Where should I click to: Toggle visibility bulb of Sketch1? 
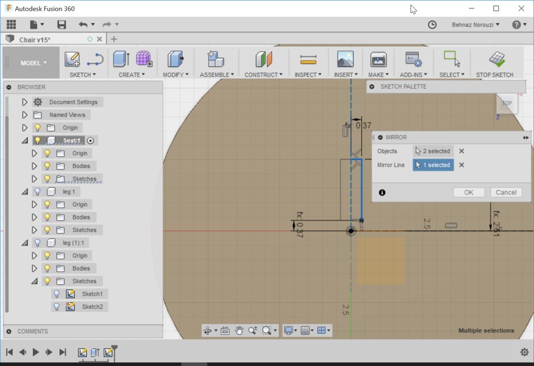pos(57,294)
